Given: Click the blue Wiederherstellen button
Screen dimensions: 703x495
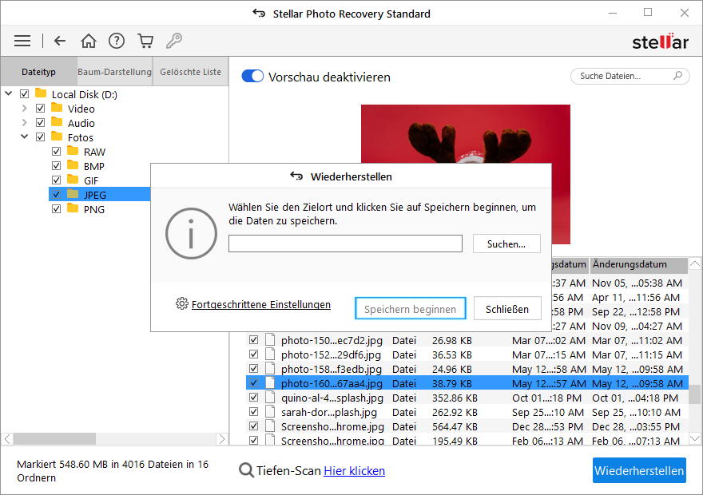Looking at the screenshot, I should coord(639,470).
